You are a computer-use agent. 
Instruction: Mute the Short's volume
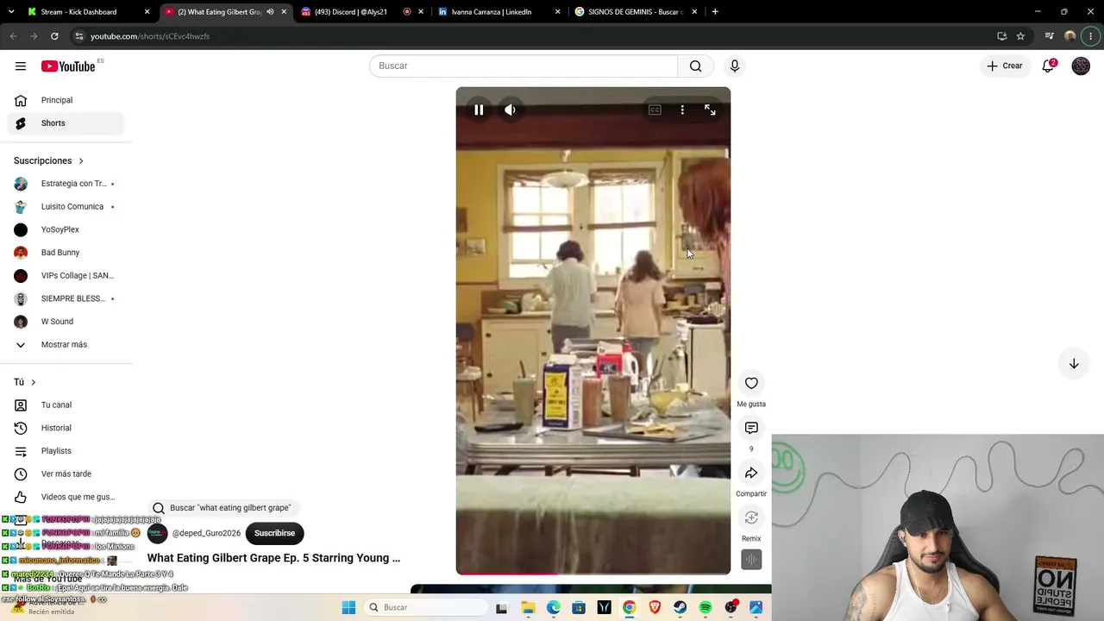click(x=510, y=110)
